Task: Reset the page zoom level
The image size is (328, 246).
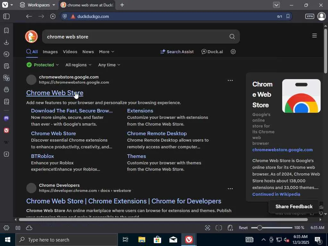Action: tap(243, 228)
